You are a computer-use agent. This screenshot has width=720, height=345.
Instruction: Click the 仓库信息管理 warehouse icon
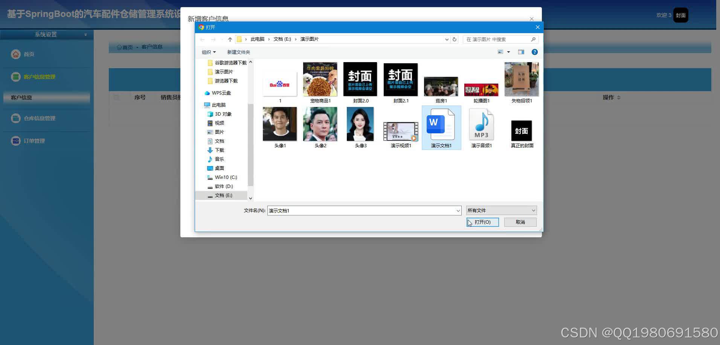(x=15, y=118)
